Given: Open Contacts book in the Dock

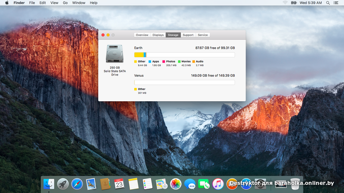Looking at the screenshot, I should [105, 184].
